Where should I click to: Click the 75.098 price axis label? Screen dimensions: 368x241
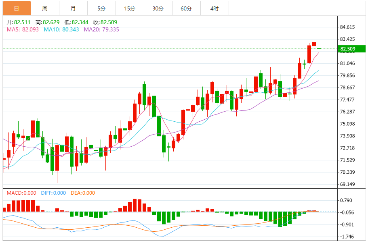pos(347,124)
